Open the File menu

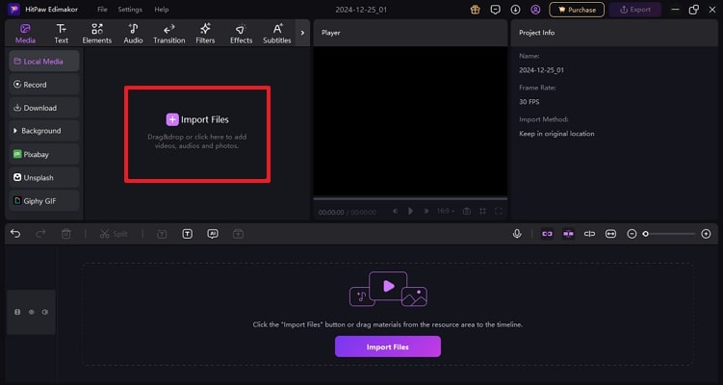(x=102, y=10)
